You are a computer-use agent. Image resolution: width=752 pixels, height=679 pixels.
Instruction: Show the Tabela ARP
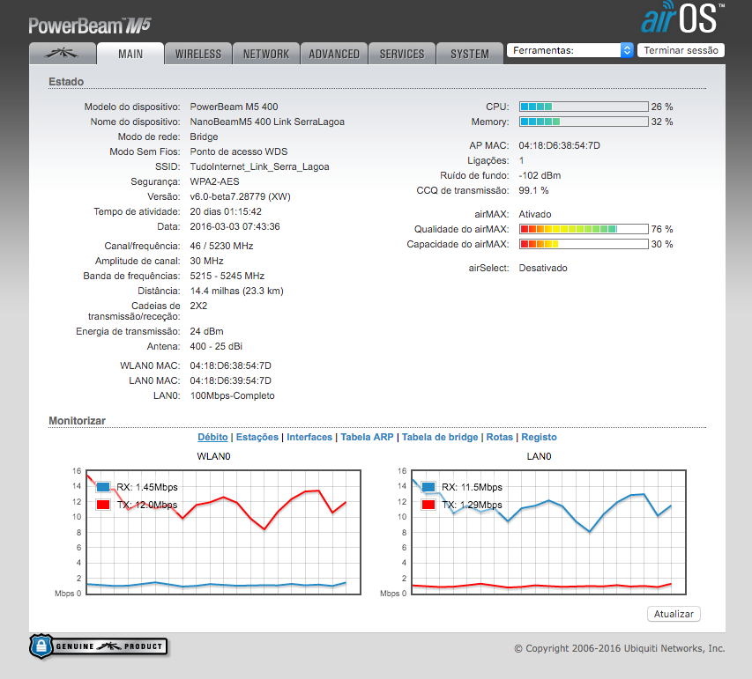(367, 437)
